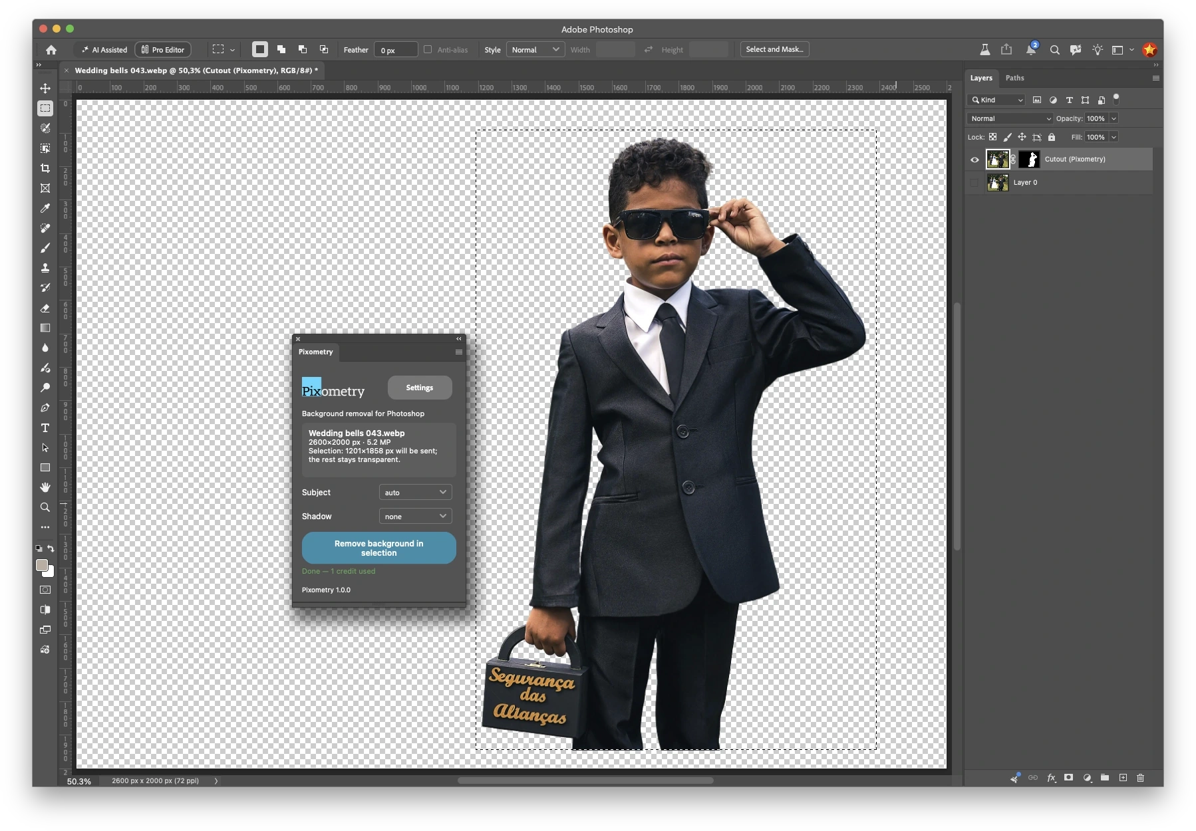Screen dimensions: 1196x831
Task: Select the Zoom tool in toolbox
Action: [45, 507]
